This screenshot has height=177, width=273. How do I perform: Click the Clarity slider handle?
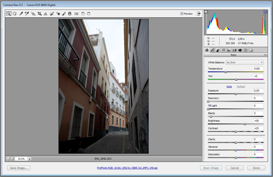[x=236, y=143]
